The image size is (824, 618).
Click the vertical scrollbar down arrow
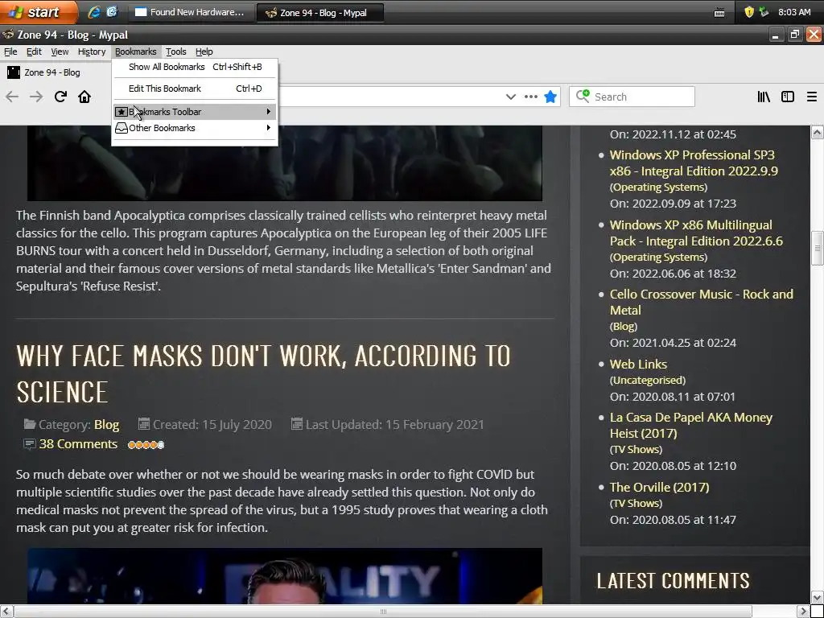pyautogui.click(x=818, y=597)
